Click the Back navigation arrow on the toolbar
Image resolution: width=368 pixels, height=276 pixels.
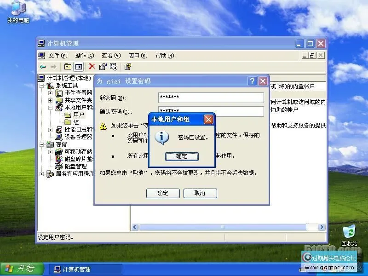42,66
